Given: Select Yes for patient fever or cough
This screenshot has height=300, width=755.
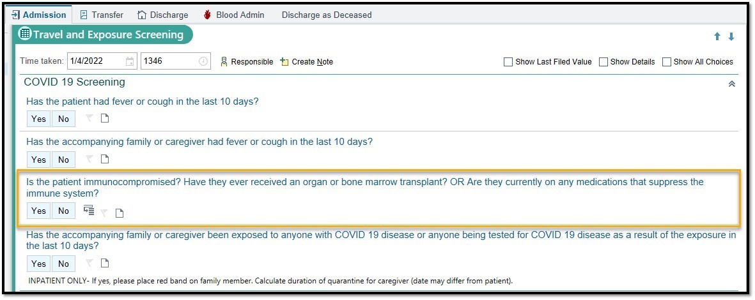Looking at the screenshot, I should (x=38, y=119).
